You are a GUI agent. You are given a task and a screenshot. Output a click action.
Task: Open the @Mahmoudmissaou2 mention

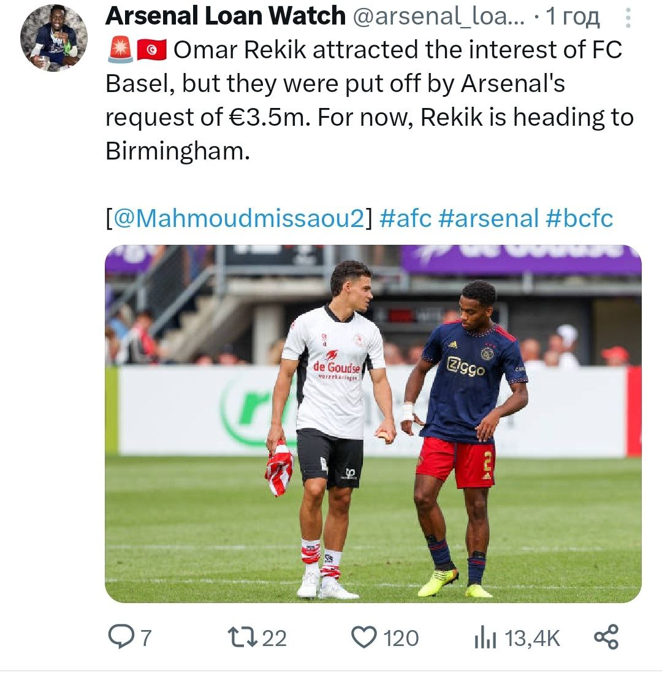(x=239, y=218)
